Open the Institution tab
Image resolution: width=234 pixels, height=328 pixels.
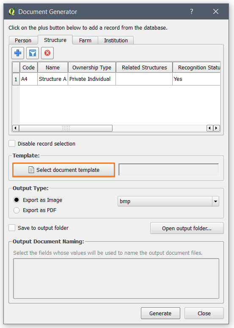116,40
